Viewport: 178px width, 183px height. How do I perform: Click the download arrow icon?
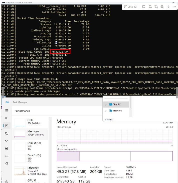[x=168, y=7]
